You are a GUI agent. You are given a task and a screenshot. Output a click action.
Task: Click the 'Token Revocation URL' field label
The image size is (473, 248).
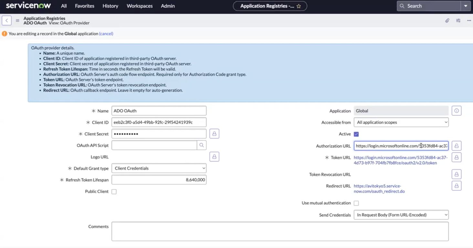[330, 174]
